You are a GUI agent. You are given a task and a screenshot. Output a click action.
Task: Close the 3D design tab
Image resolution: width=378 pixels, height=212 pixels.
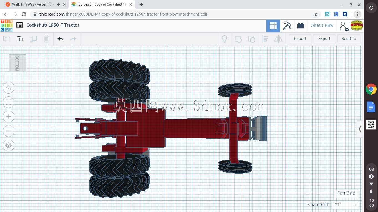[x=131, y=4]
